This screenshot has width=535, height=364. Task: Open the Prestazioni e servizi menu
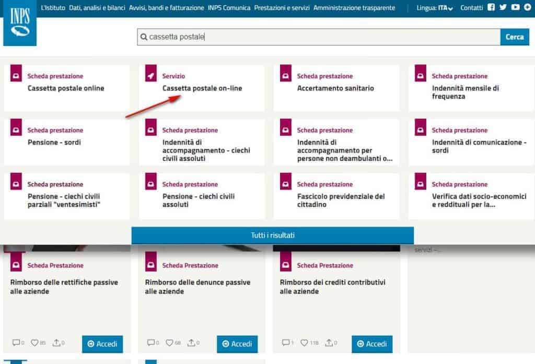point(283,8)
